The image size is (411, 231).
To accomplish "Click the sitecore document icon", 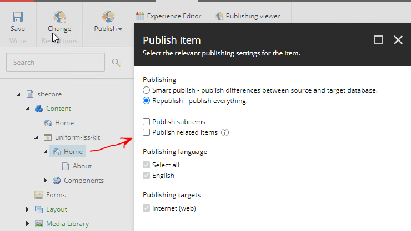I will 30,94.
